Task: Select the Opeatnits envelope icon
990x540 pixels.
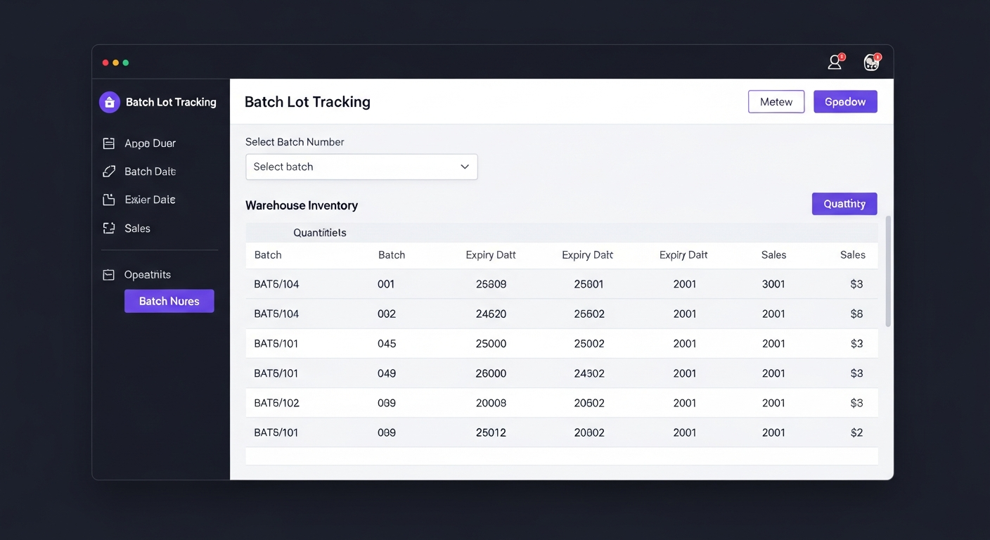Action: tap(109, 274)
